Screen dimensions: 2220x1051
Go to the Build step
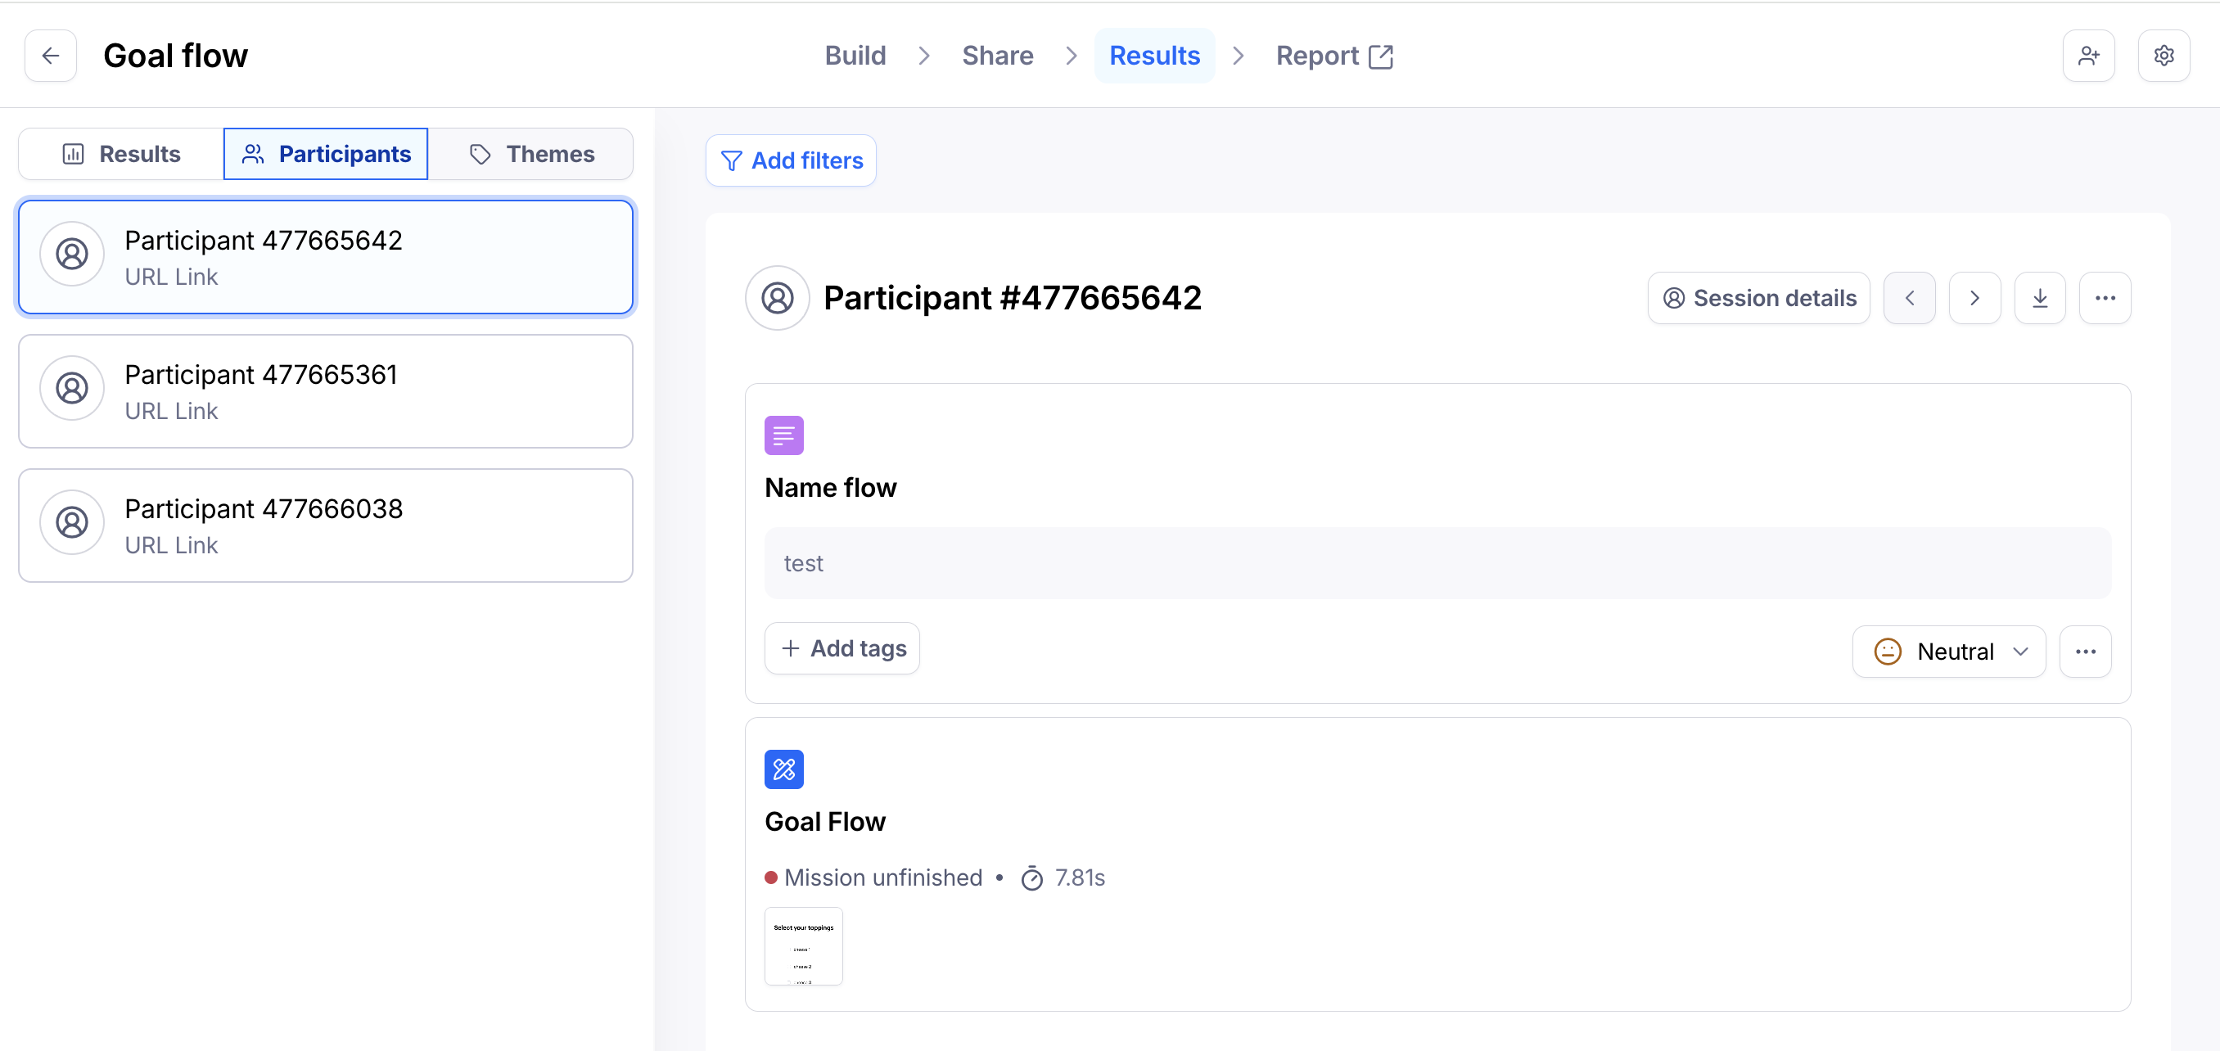[854, 56]
